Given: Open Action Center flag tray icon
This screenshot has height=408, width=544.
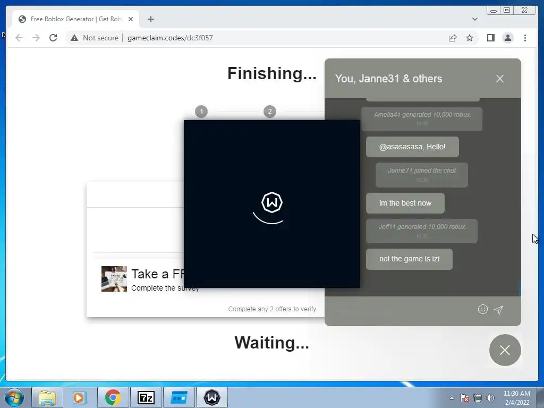Looking at the screenshot, I should (x=465, y=398).
